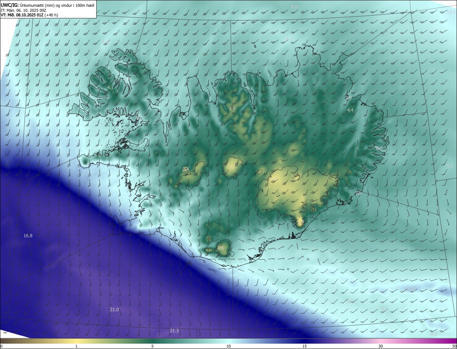Click the valid time 'VT: Mið. 08.10.2025 01Z (+40 h)'
457x349 pixels.
[29, 15]
